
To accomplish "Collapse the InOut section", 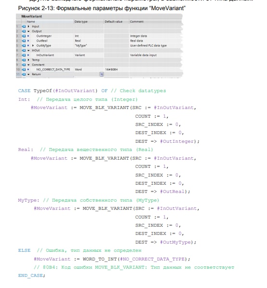I will click(28, 50).
